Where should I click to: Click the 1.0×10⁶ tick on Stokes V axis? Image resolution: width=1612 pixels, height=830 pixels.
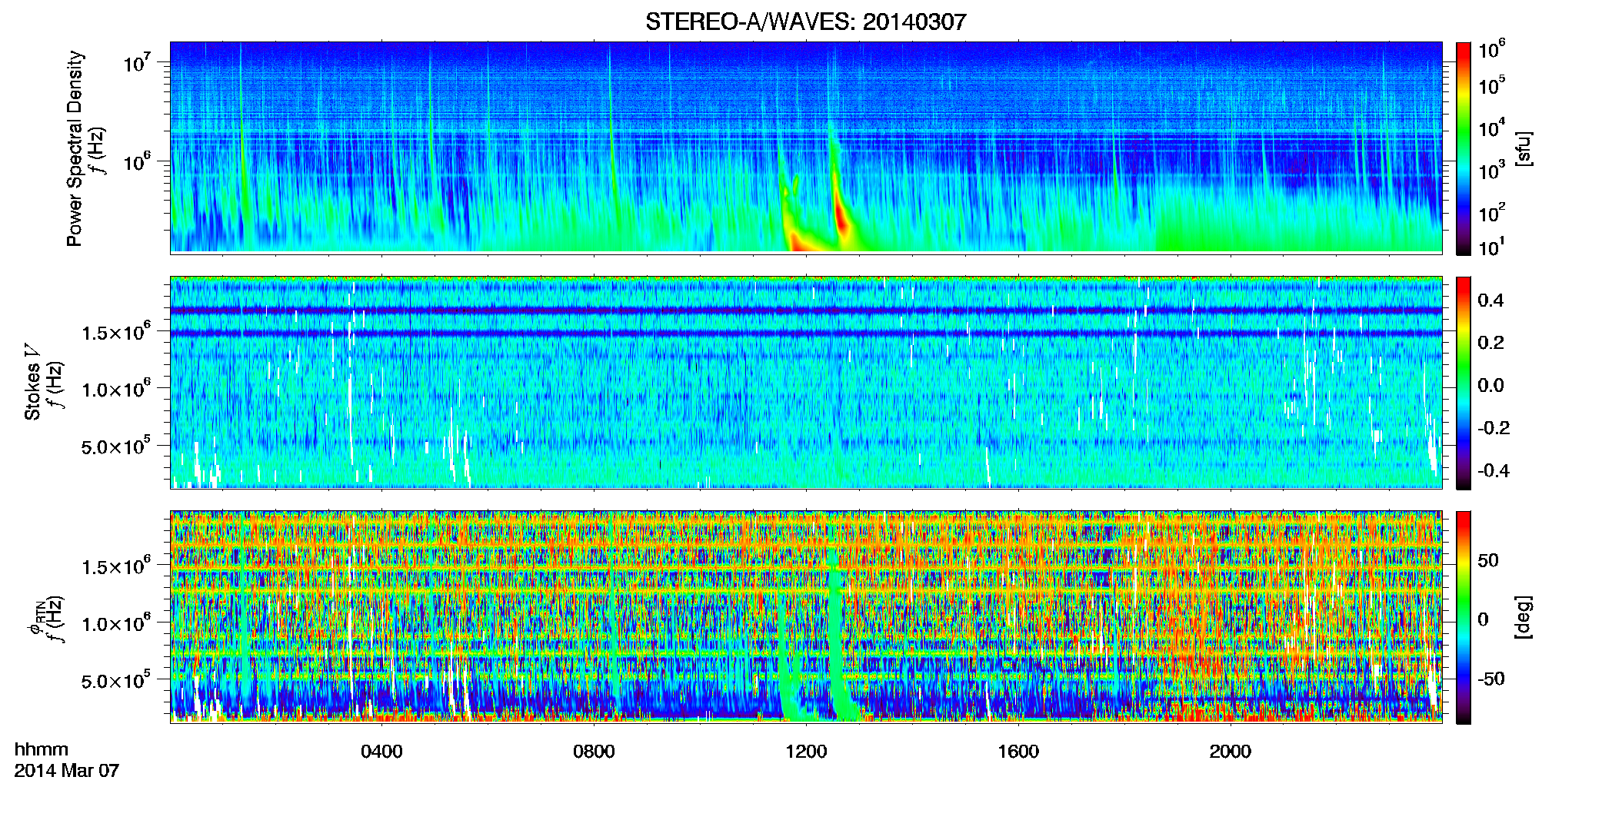(115, 388)
